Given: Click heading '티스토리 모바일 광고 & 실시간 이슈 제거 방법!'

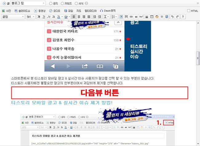Looking at the screenshot, I should pyautogui.click(x=62, y=103).
